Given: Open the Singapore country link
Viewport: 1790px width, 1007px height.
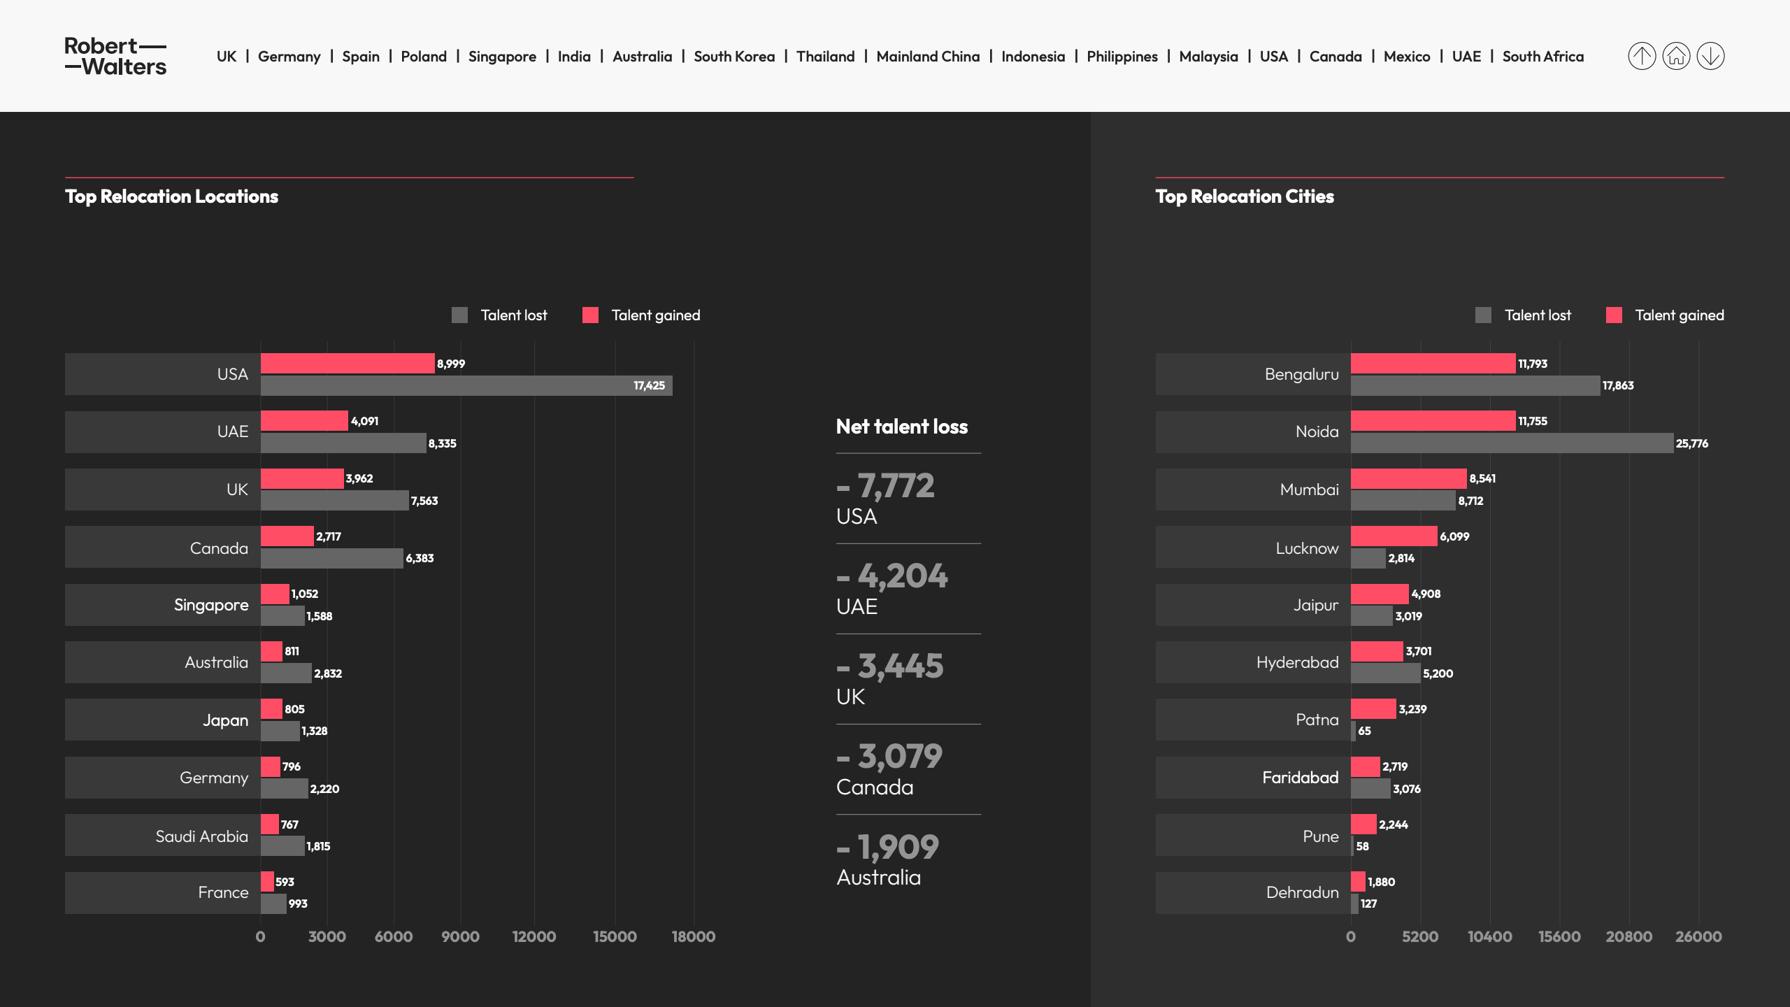Looking at the screenshot, I should click(502, 57).
